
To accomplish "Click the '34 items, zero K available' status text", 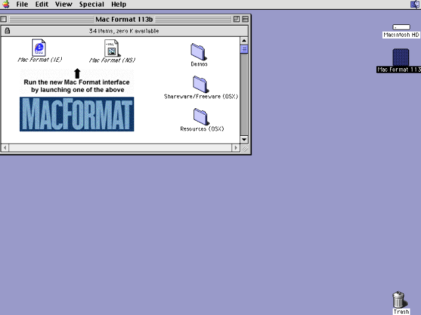I will [124, 31].
